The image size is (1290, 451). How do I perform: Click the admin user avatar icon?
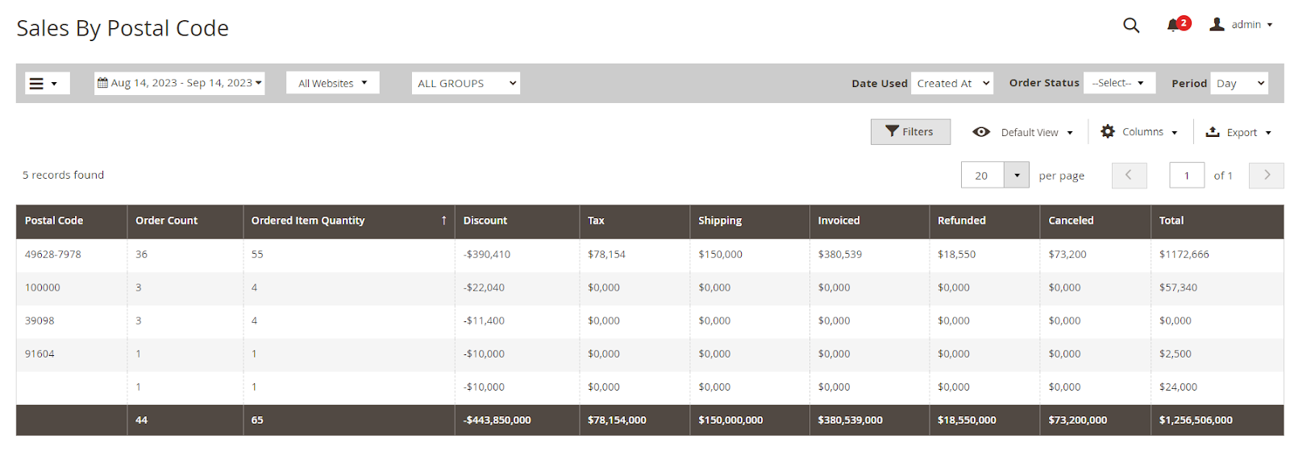pyautogui.click(x=1217, y=24)
